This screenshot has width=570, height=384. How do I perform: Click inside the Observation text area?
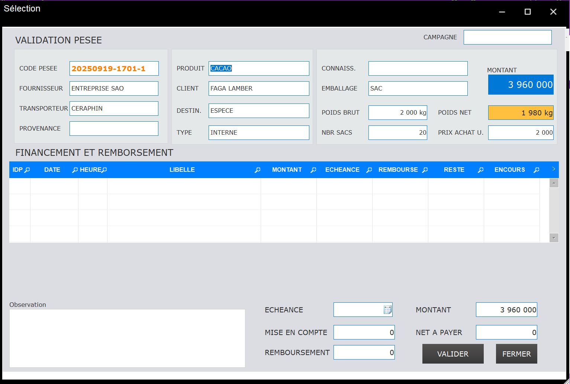(127, 338)
